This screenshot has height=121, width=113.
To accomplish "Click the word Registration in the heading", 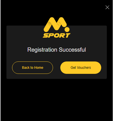I will pos(42,50).
